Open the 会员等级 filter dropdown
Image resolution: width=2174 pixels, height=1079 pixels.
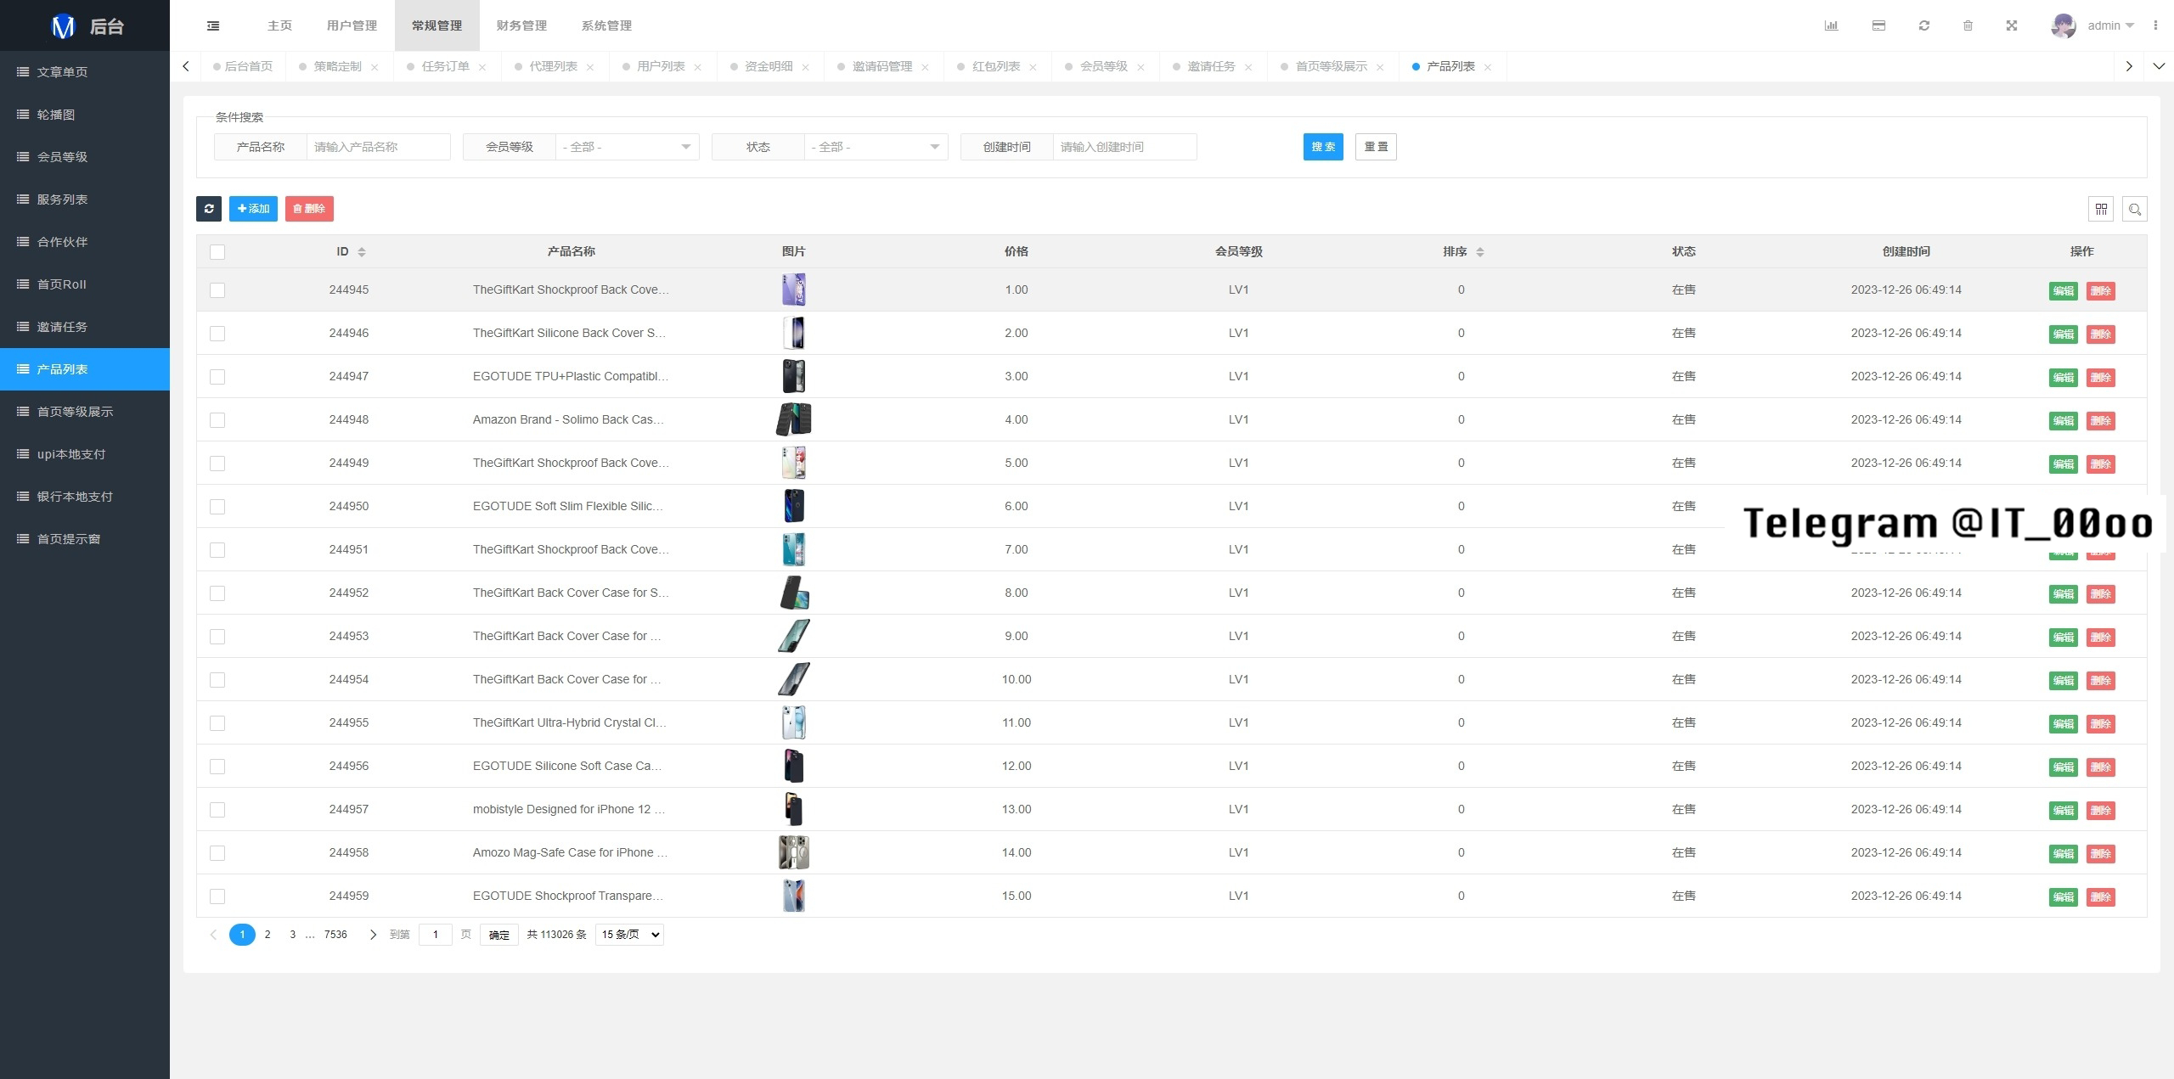(x=628, y=147)
